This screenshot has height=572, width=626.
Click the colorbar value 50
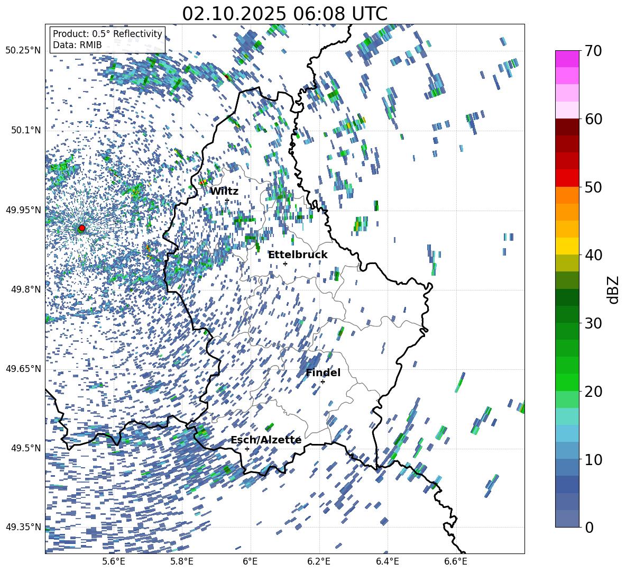pos(593,187)
